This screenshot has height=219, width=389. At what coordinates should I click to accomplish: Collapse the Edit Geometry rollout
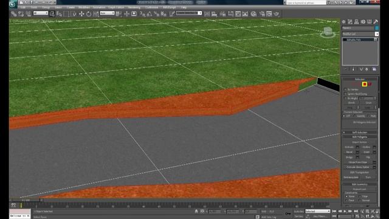(360, 184)
